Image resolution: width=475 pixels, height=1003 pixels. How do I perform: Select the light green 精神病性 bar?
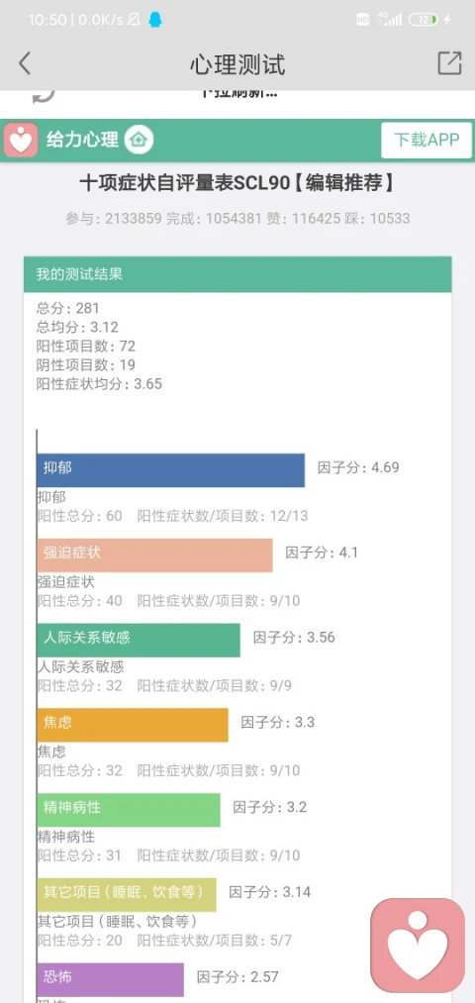coord(129,810)
